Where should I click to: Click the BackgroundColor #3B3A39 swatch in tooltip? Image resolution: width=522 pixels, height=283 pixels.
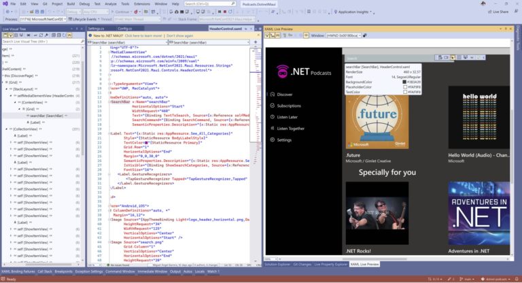(405, 82)
